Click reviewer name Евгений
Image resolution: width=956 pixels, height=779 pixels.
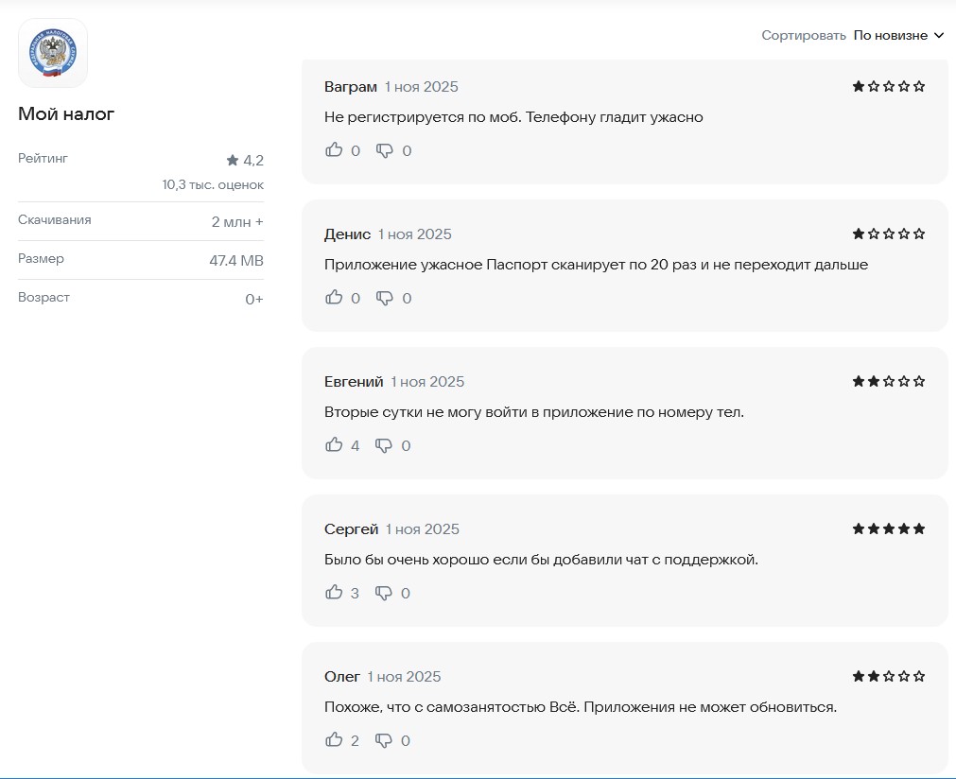tap(354, 382)
